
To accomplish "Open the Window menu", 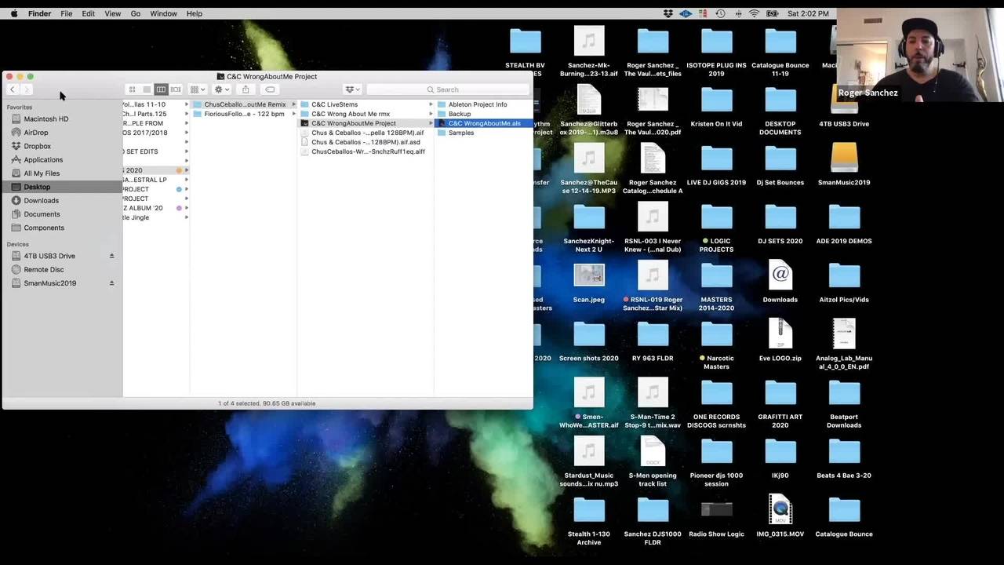I will tap(163, 13).
